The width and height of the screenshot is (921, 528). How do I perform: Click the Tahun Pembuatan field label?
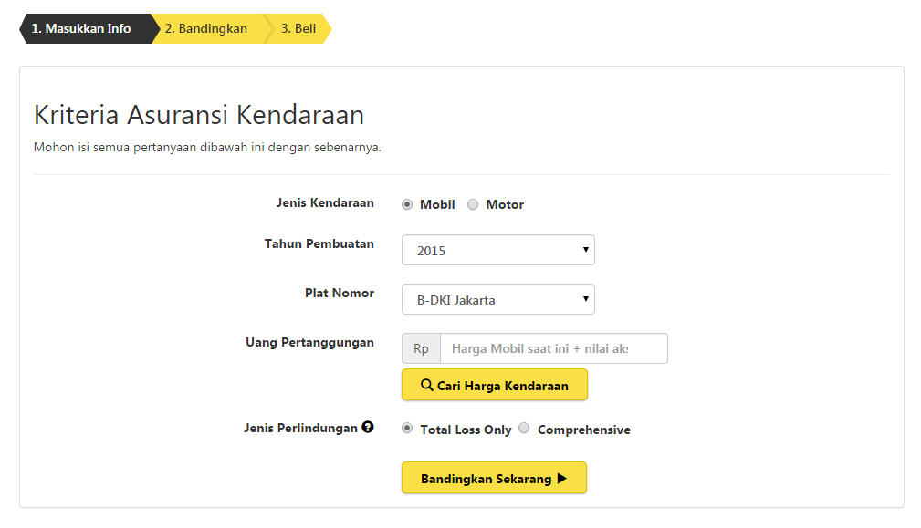[319, 243]
